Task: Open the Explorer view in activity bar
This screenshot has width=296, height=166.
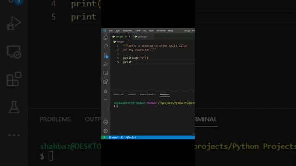Action: (x=105, y=37)
